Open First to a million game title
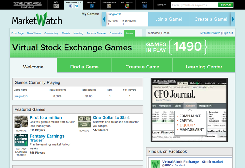 [46, 118]
